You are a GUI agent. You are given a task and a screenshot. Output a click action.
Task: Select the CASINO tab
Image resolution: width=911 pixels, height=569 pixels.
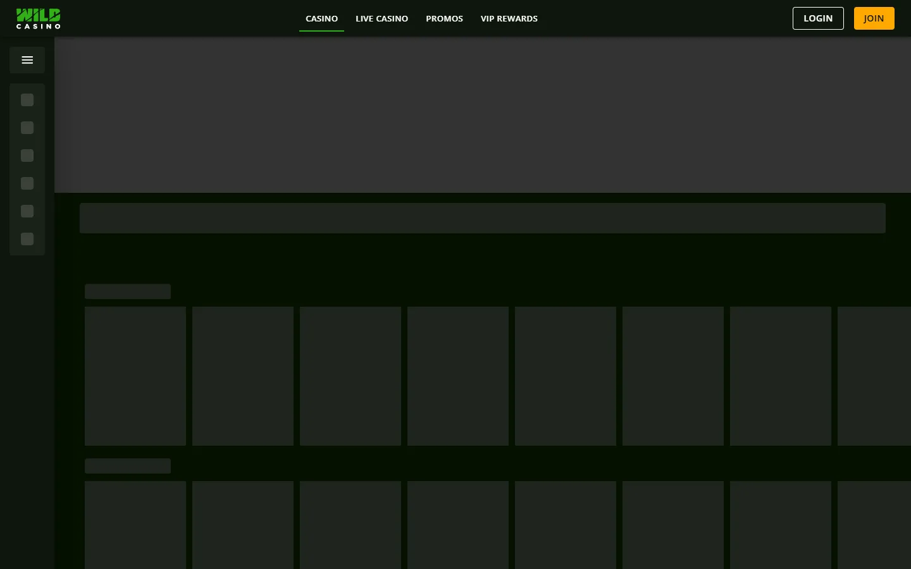point(321,18)
